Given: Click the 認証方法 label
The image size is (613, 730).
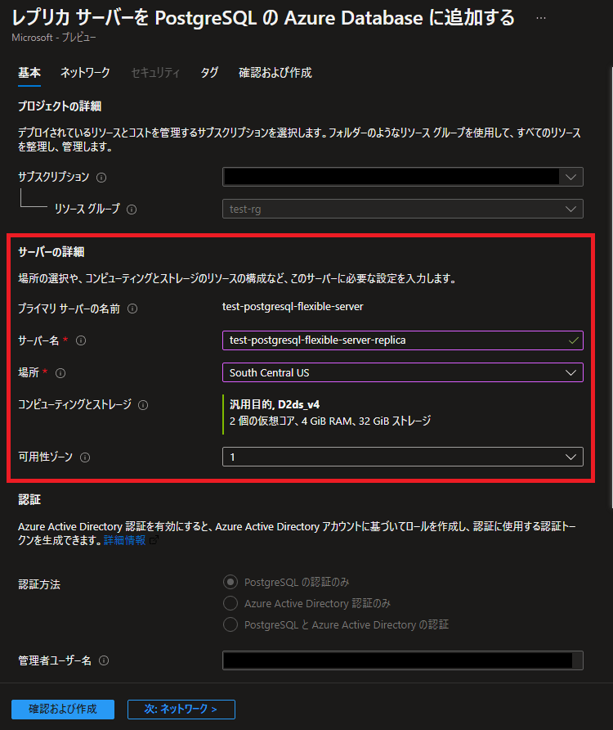Looking at the screenshot, I should coord(39,584).
